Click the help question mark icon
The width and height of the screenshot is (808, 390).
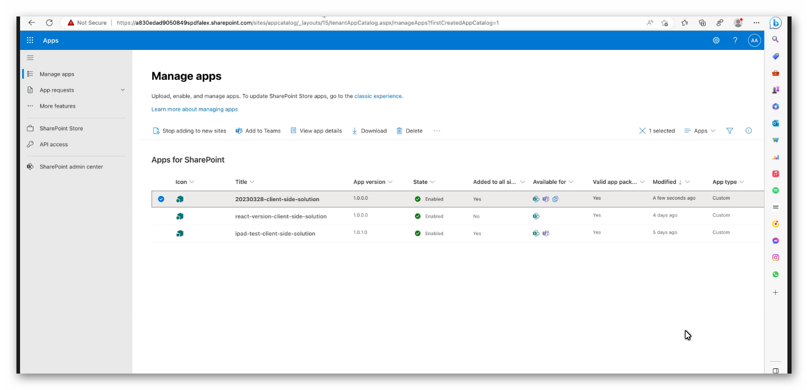[735, 40]
